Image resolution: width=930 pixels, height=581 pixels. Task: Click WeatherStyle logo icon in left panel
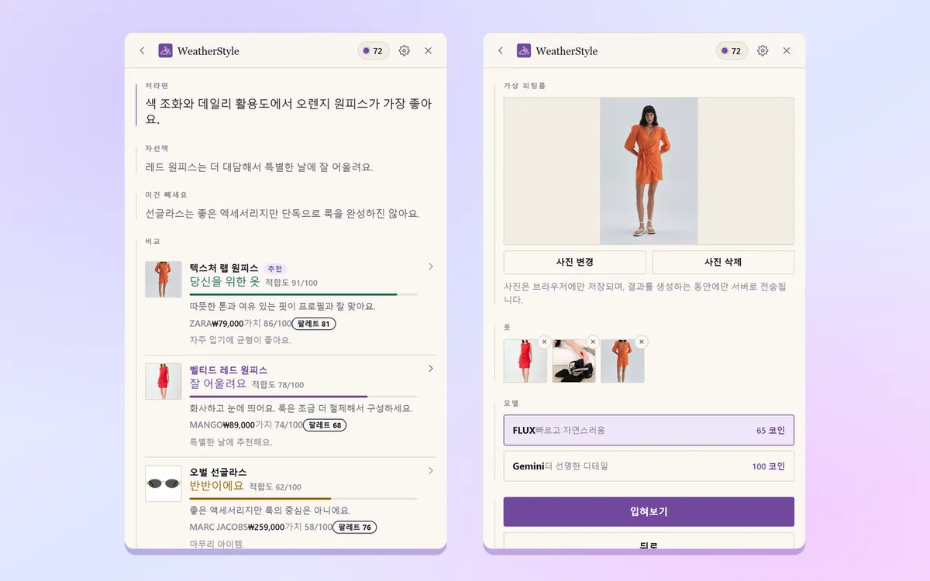(x=165, y=51)
